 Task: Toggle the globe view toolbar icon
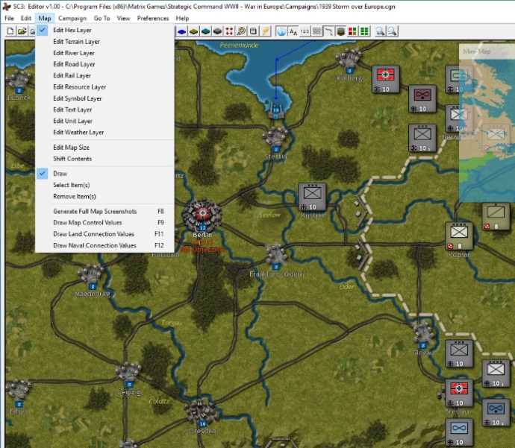281,31
